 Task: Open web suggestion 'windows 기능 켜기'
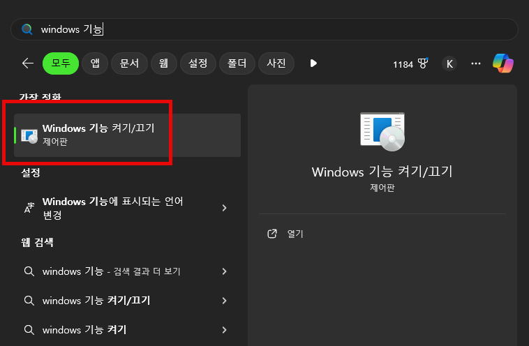[x=127, y=330]
